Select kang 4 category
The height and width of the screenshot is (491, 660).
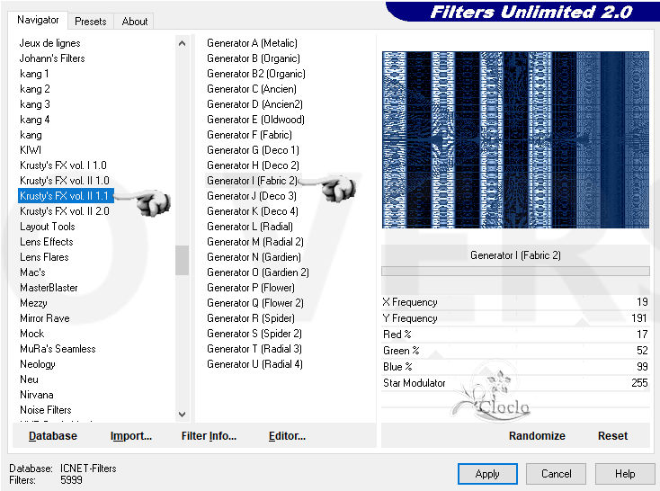(34, 120)
